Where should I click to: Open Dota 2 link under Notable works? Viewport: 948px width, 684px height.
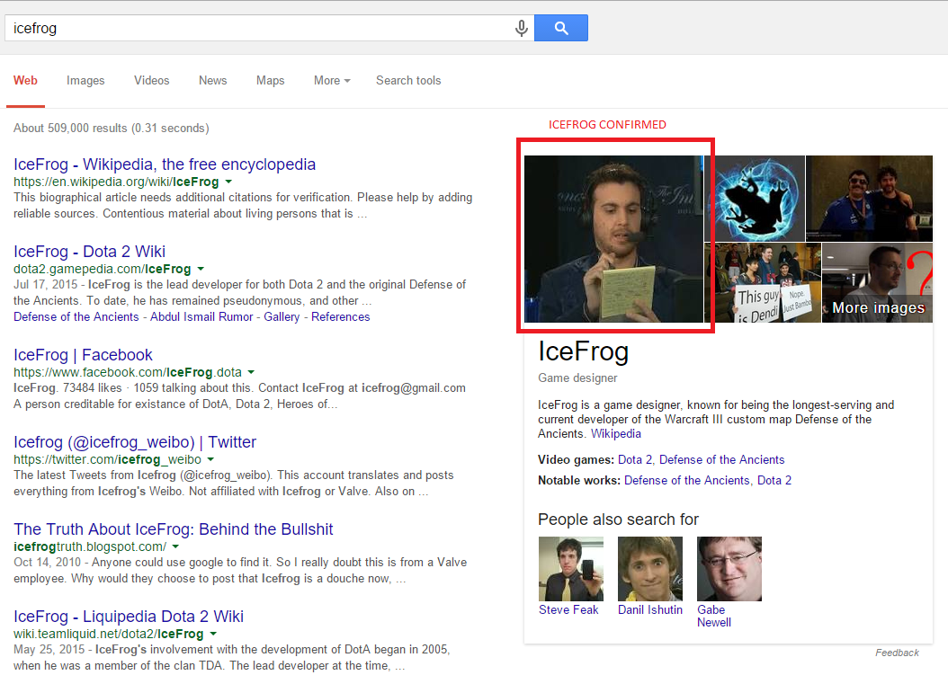pyautogui.click(x=774, y=480)
